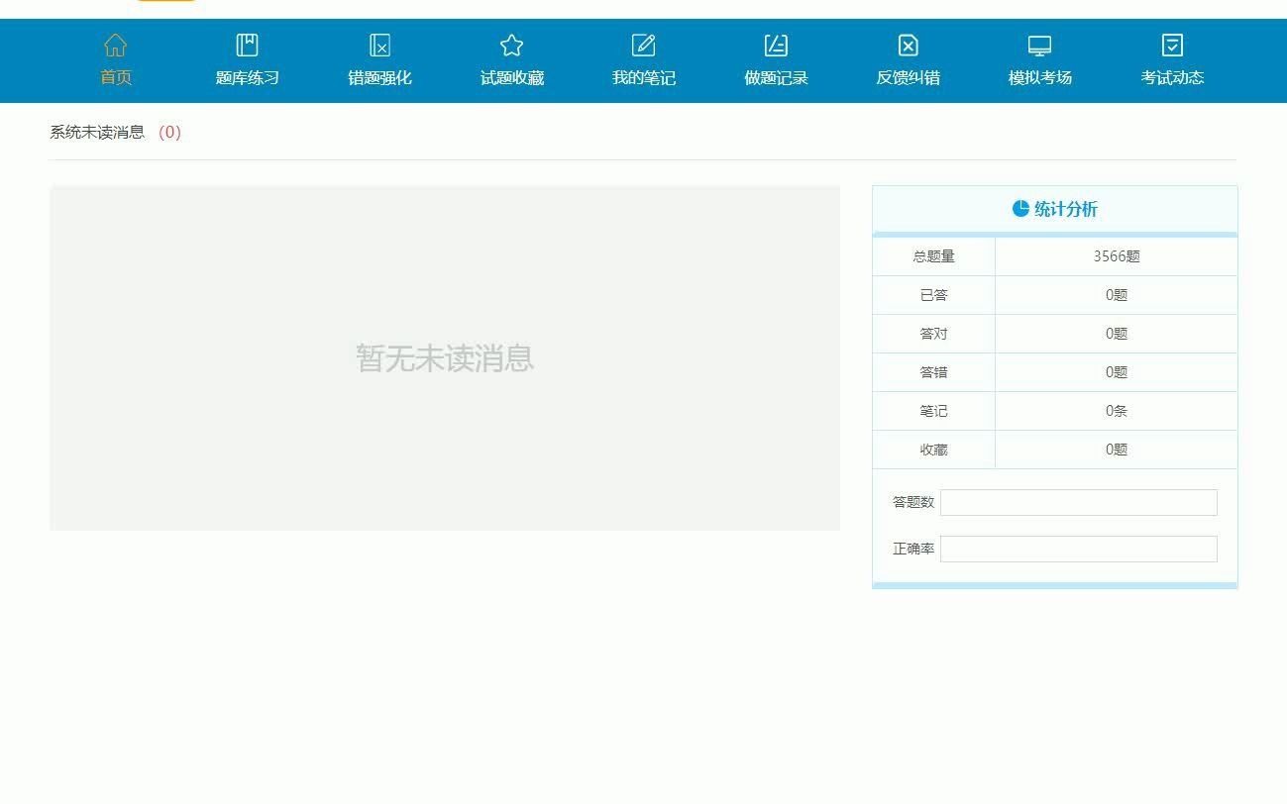The width and height of the screenshot is (1287, 804).
Task: Click the 反馈纠错 icon
Action: click(x=908, y=45)
